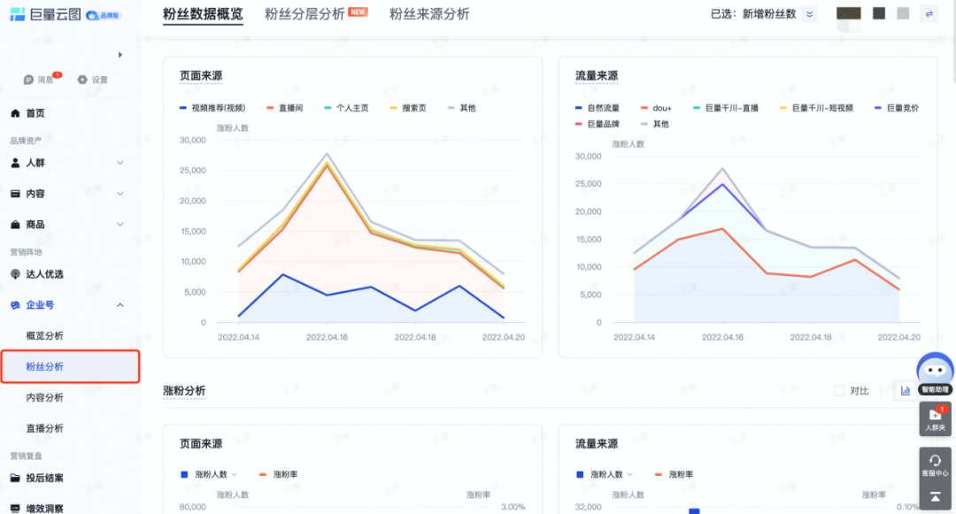Image resolution: width=956 pixels, height=514 pixels.
Task: Click the light gray swatch at top
Action: pos(903,13)
